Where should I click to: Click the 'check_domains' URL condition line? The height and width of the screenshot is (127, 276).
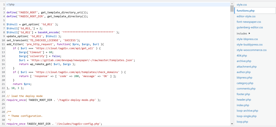click(x=69, y=72)
